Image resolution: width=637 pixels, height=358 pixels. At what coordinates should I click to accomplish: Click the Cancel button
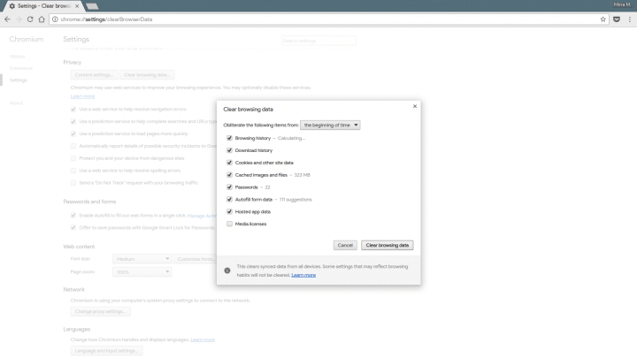[x=345, y=245]
